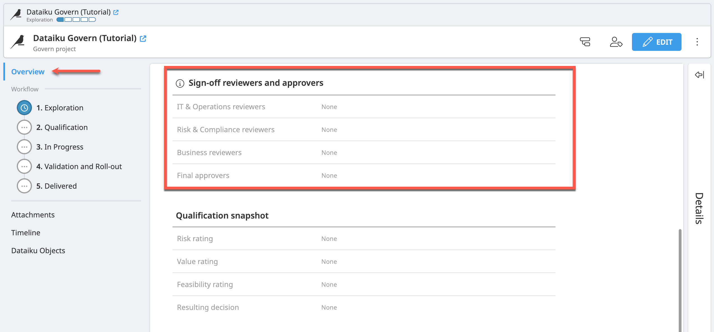Open the workflow graph icon in header
The height and width of the screenshot is (332, 714).
(x=585, y=42)
